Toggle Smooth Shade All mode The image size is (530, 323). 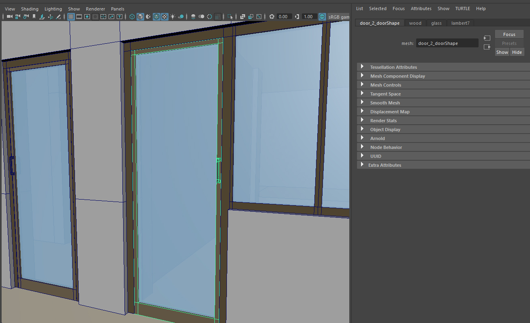point(139,17)
